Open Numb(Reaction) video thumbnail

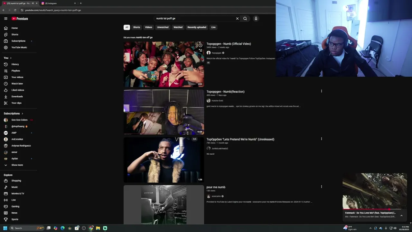point(164,112)
